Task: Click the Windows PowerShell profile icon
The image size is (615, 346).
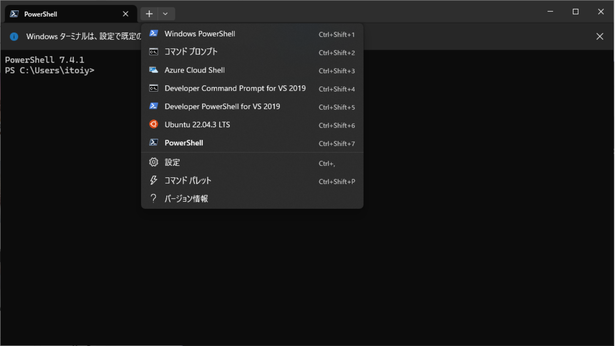Action: (154, 33)
